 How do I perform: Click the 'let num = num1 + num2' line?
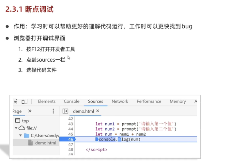point(121,134)
